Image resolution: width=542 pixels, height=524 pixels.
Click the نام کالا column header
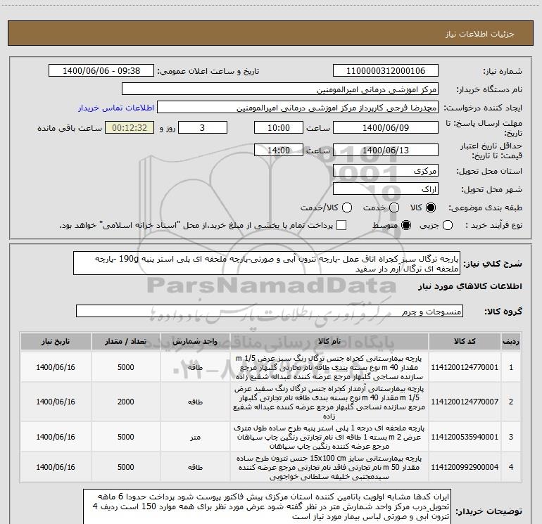329,341
